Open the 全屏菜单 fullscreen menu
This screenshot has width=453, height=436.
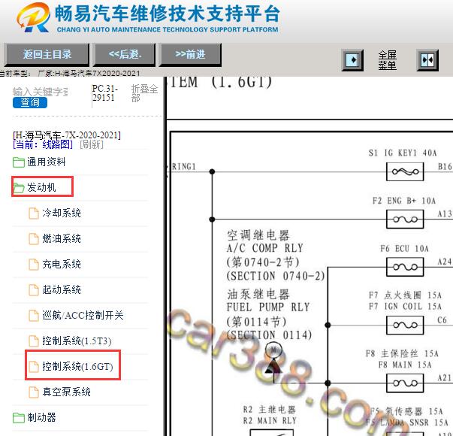[388, 60]
